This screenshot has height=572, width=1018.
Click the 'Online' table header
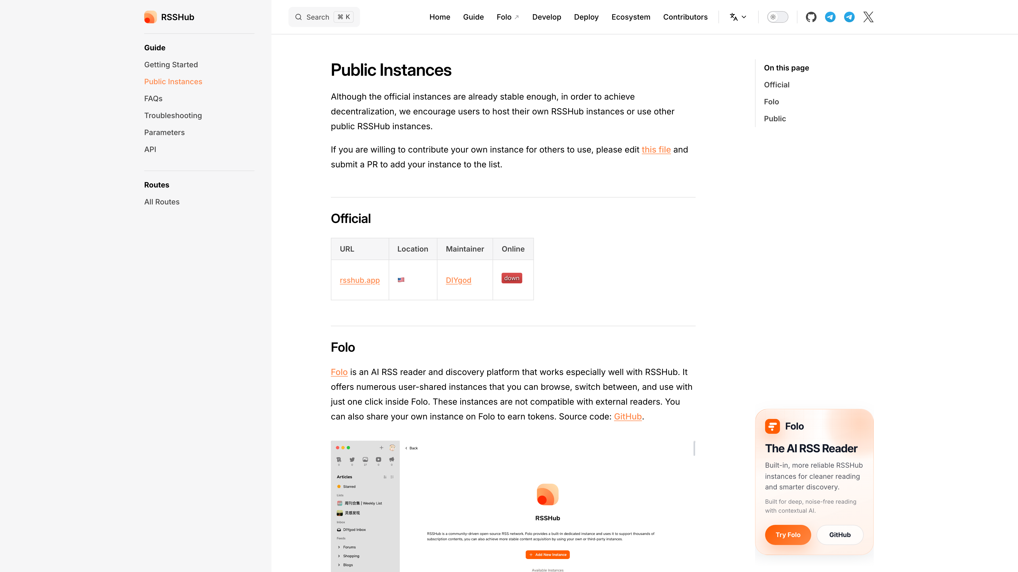click(x=513, y=249)
